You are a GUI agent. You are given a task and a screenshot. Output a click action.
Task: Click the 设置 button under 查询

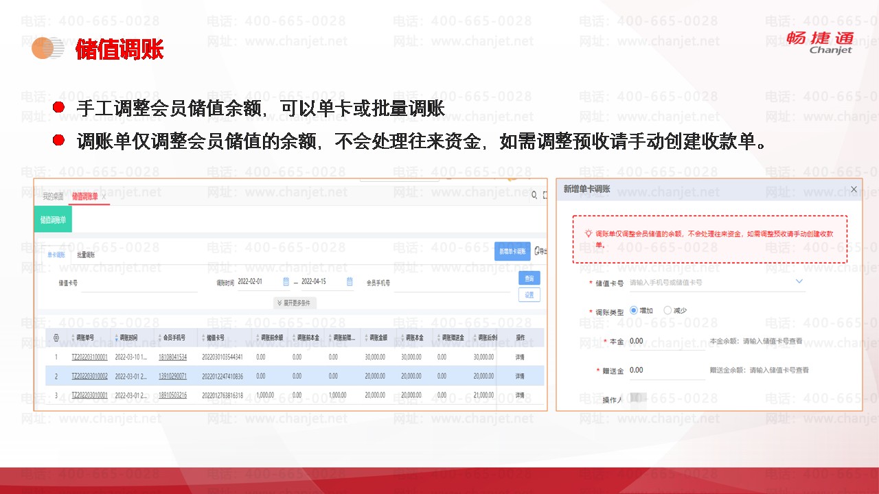(x=529, y=294)
